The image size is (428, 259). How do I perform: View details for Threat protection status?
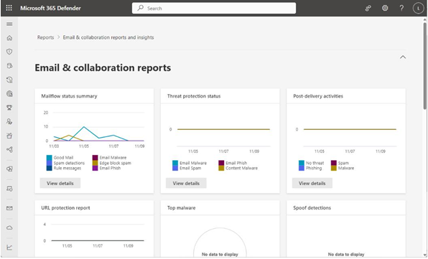tap(186, 183)
